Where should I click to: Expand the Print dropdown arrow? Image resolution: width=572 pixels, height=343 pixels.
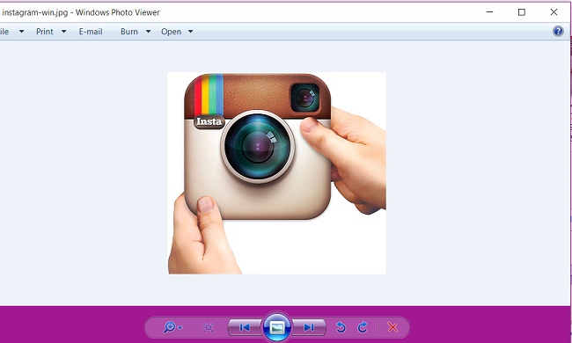pyautogui.click(x=64, y=32)
